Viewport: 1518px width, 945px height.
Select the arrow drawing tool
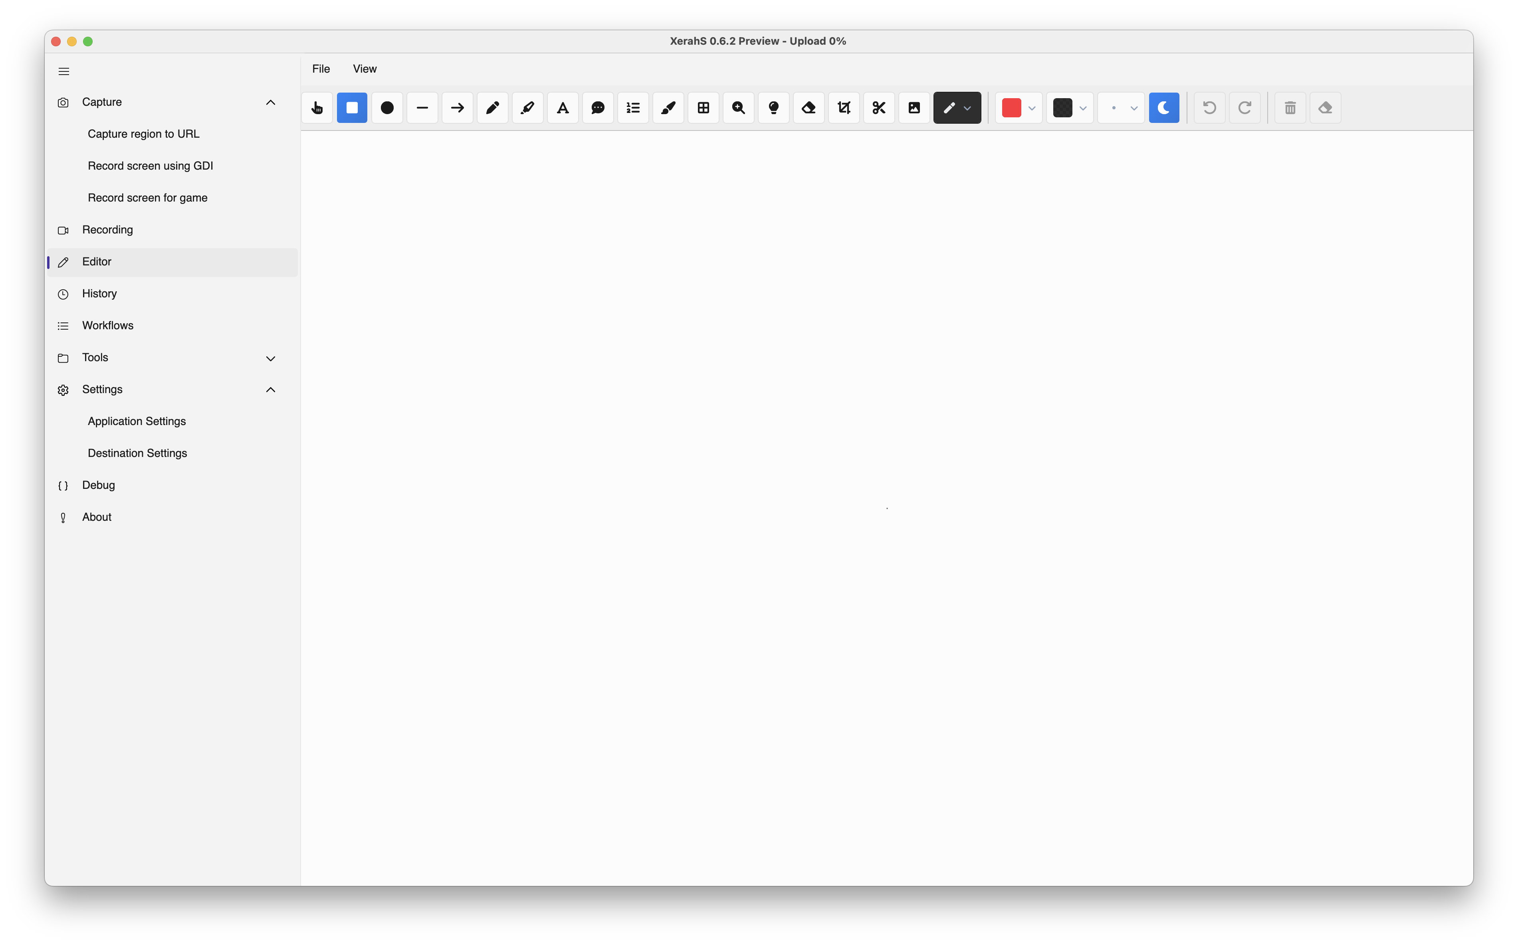click(457, 108)
